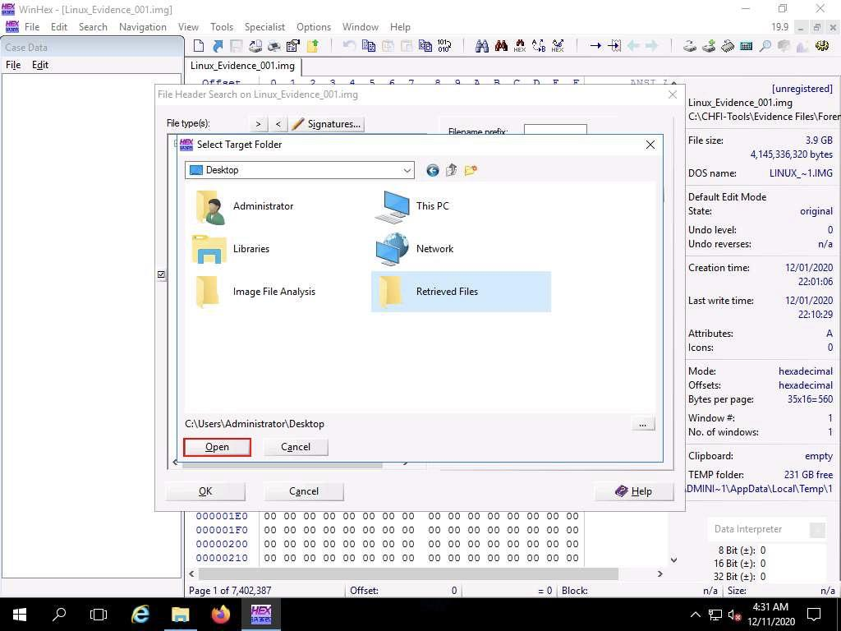Open the Case Data Edit menu
The width and height of the screenshot is (841, 631).
tap(40, 65)
